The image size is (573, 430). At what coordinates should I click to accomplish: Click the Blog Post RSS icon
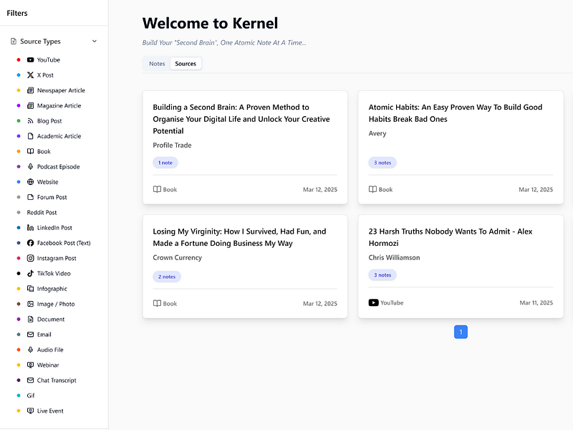point(30,121)
